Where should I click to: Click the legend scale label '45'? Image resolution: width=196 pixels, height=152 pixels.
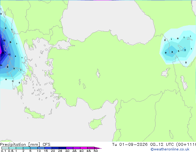[88, 151]
